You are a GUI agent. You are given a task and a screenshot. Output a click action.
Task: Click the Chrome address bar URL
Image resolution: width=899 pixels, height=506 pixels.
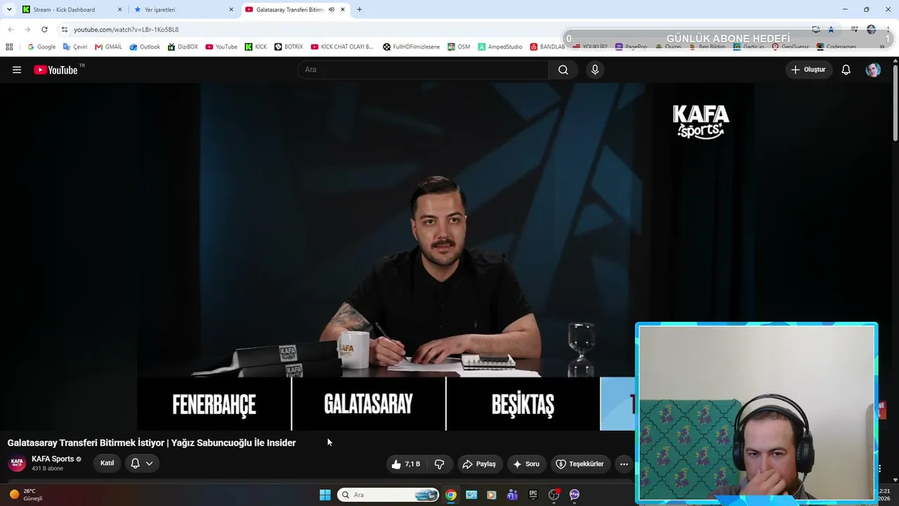tap(126, 30)
